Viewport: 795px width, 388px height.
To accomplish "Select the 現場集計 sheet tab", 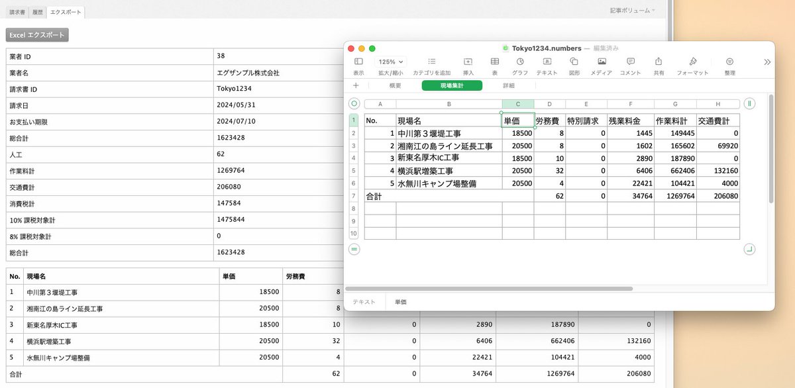I will click(x=452, y=85).
